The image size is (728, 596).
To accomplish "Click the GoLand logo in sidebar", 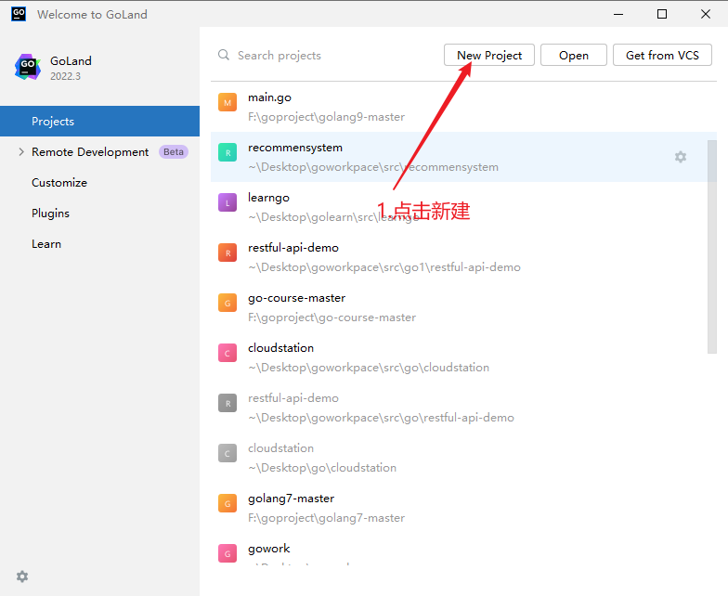I will pos(28,67).
